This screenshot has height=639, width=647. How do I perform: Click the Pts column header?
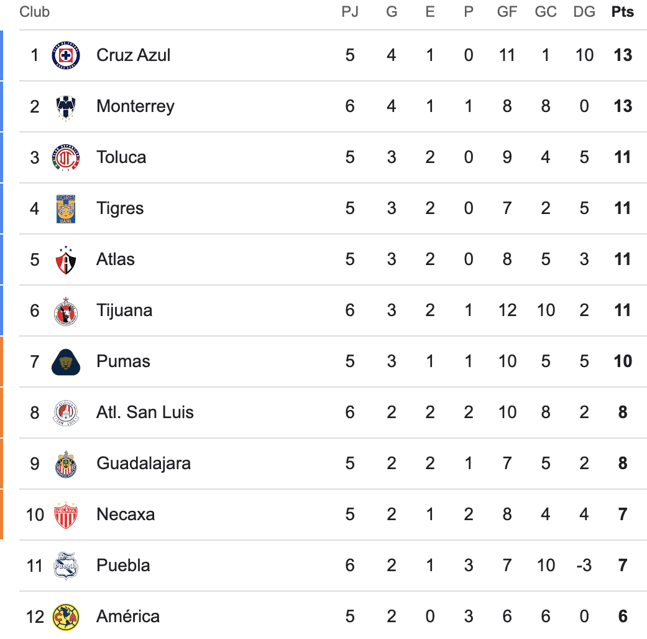pos(622,12)
